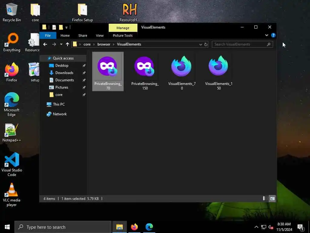The image size is (310, 233).
Task: Expand the chevron after the core breadcrumb
Action: 94,44
